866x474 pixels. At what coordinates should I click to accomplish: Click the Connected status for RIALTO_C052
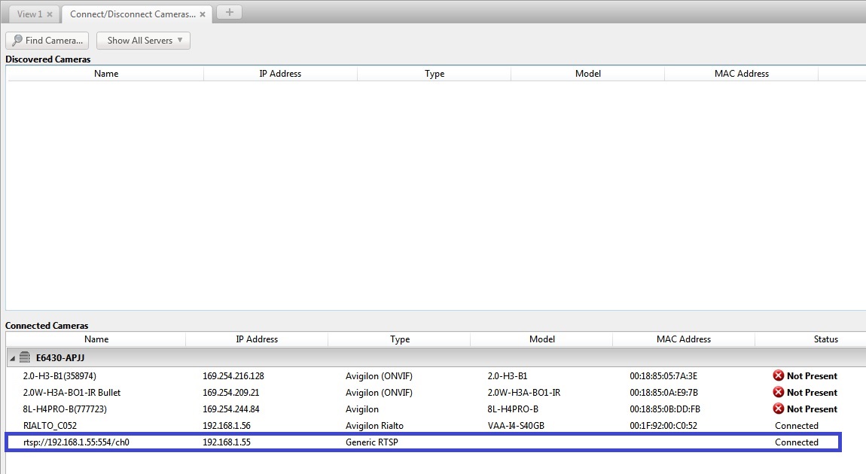pyautogui.click(x=797, y=425)
